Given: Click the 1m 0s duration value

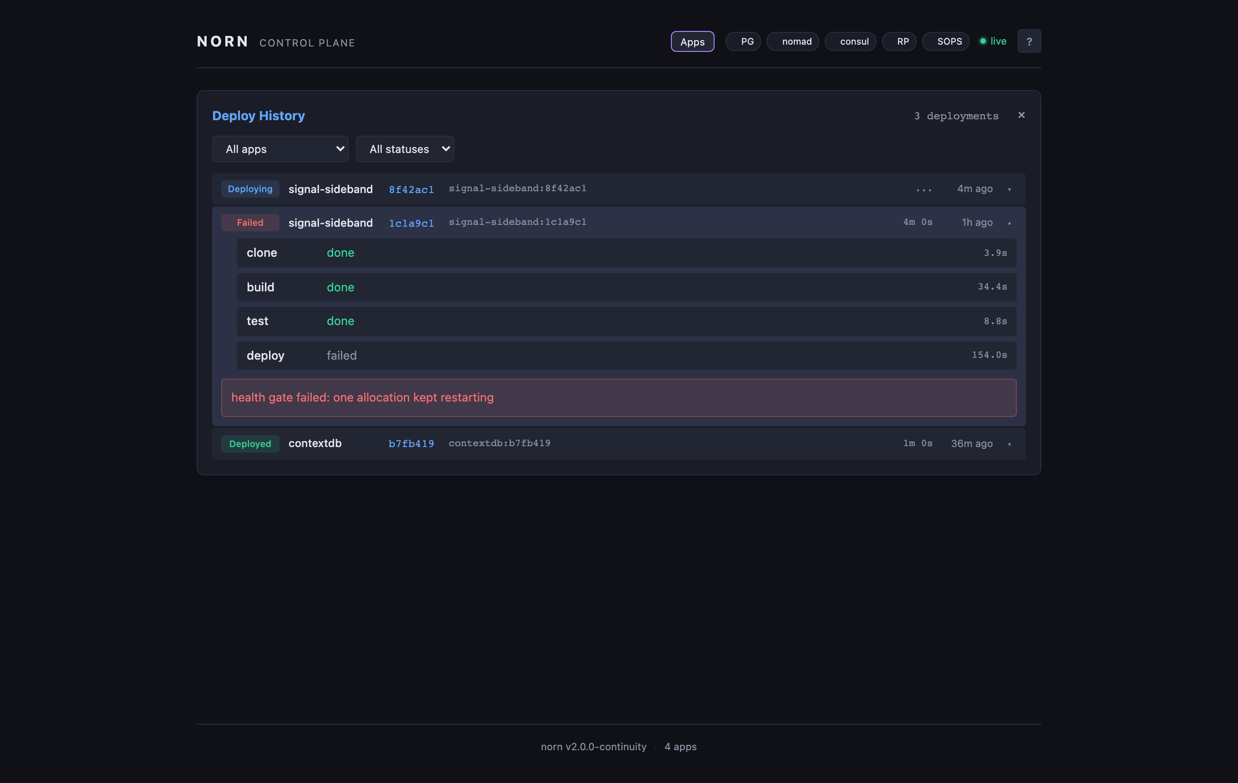Looking at the screenshot, I should (918, 443).
